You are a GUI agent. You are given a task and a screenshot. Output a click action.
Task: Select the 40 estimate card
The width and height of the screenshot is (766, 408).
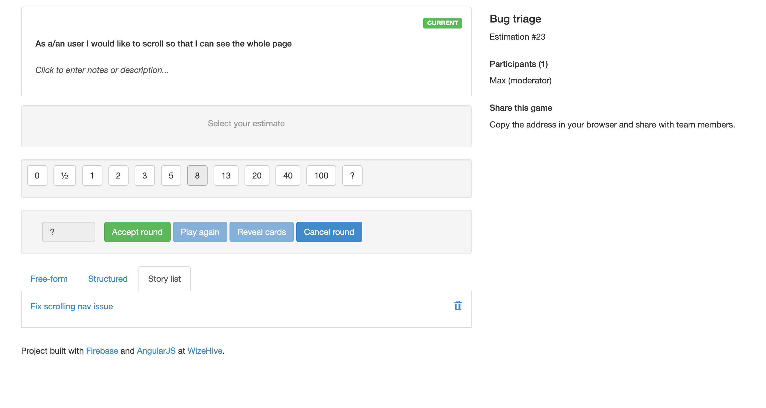coord(287,175)
